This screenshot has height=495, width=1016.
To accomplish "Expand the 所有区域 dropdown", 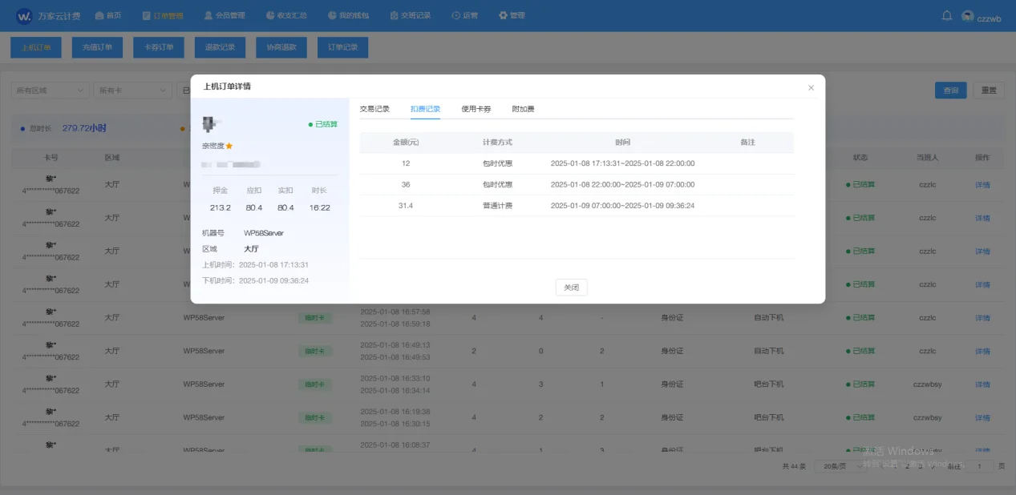I will [50, 91].
